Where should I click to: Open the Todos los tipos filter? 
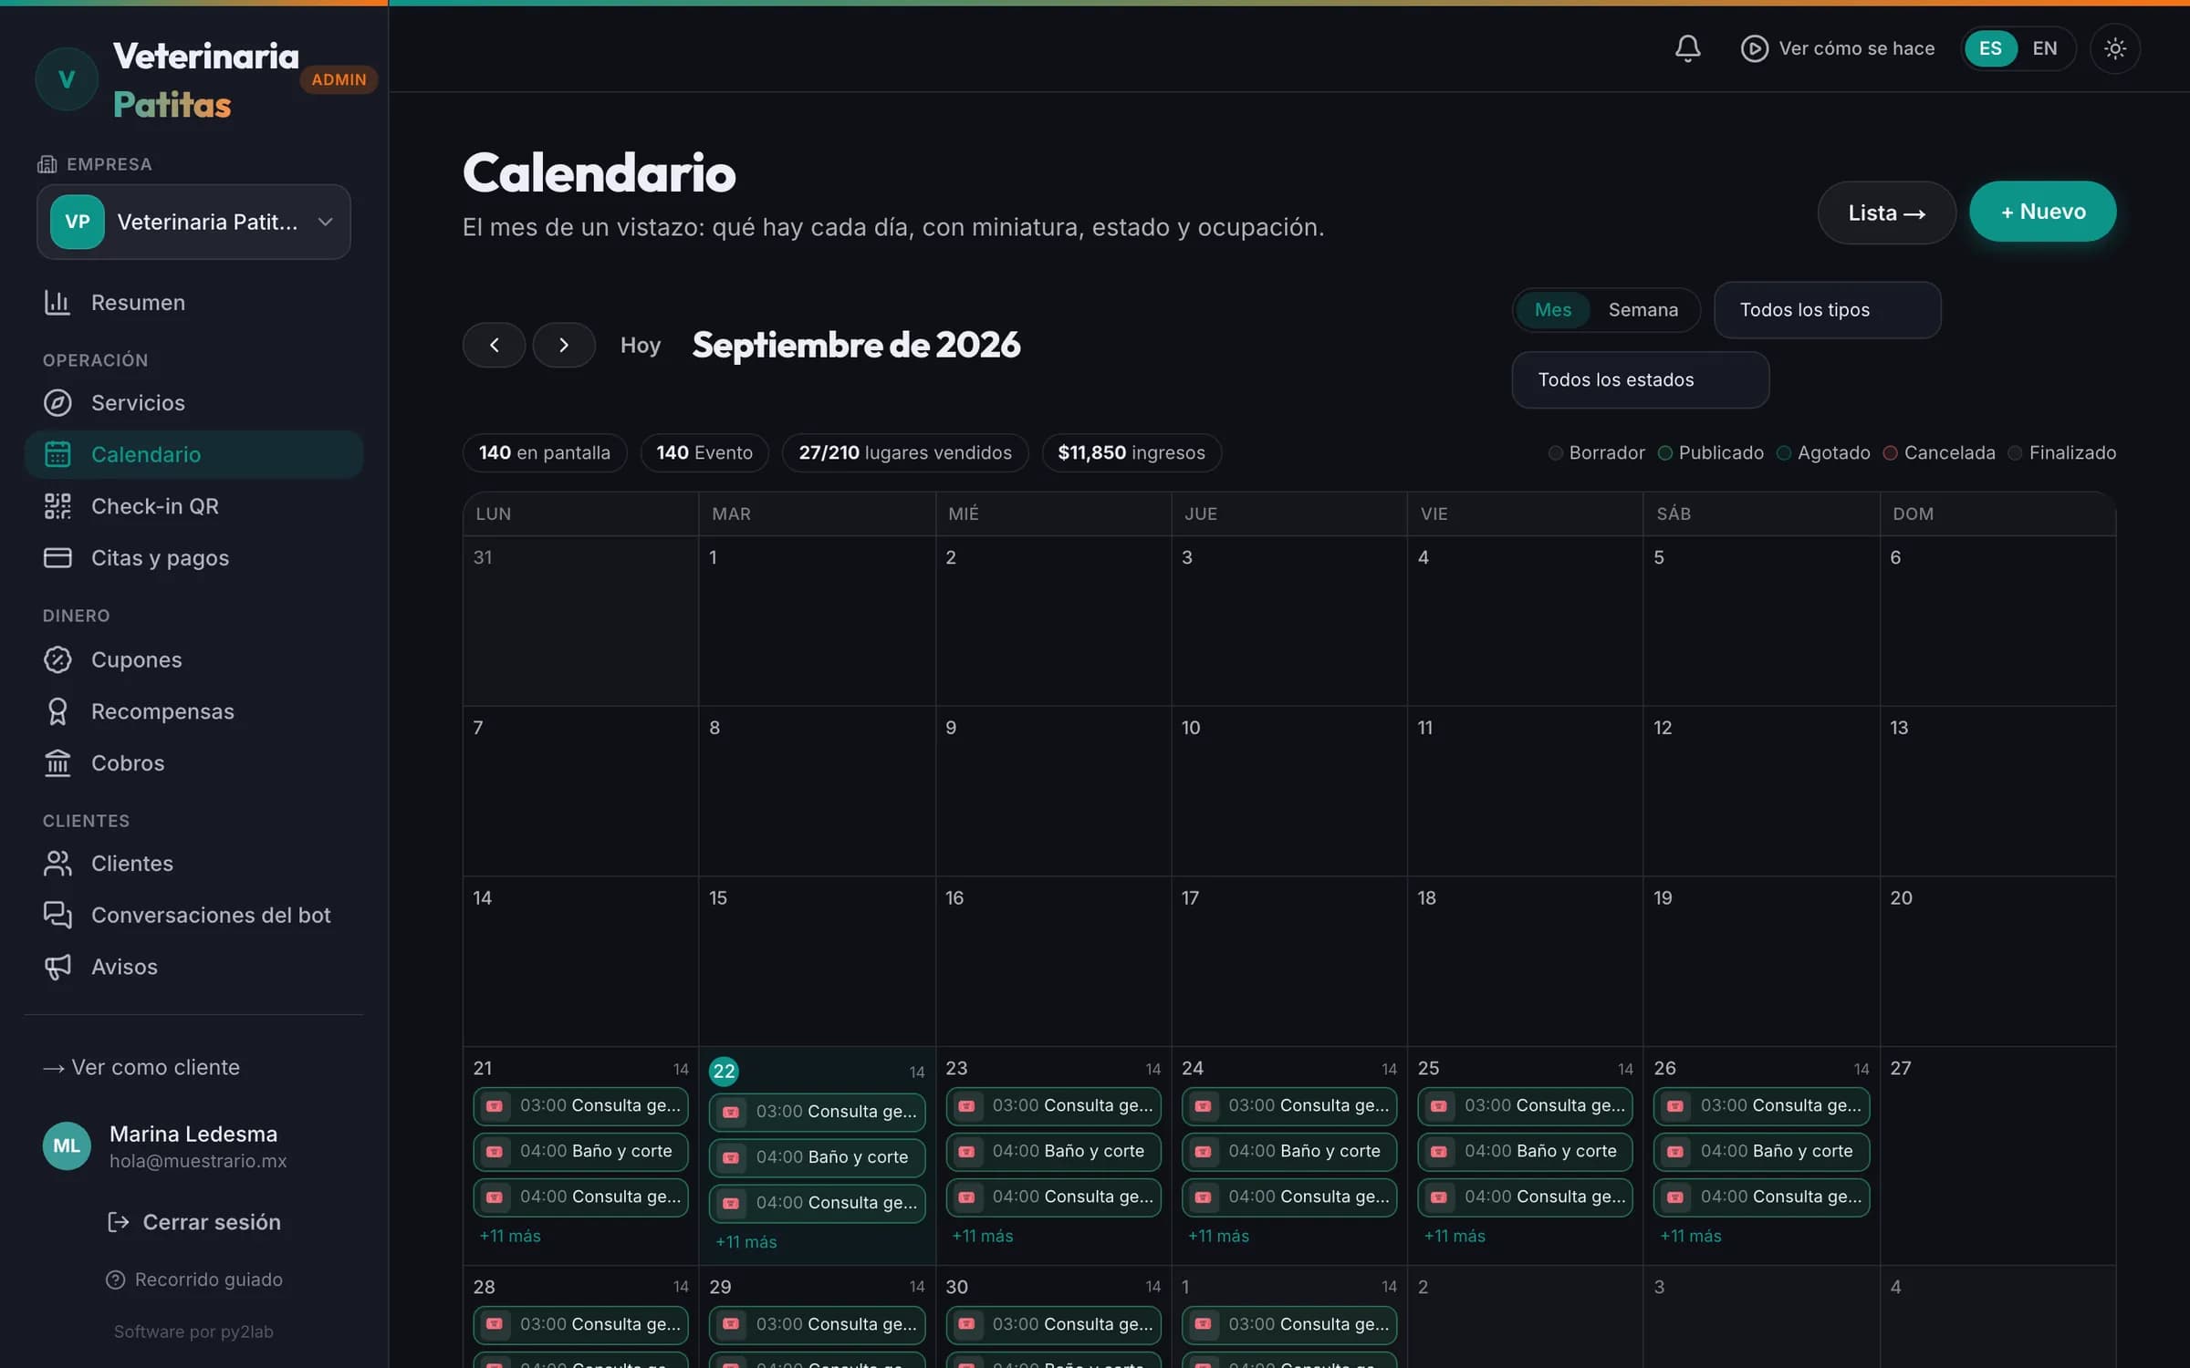[x=1827, y=310]
